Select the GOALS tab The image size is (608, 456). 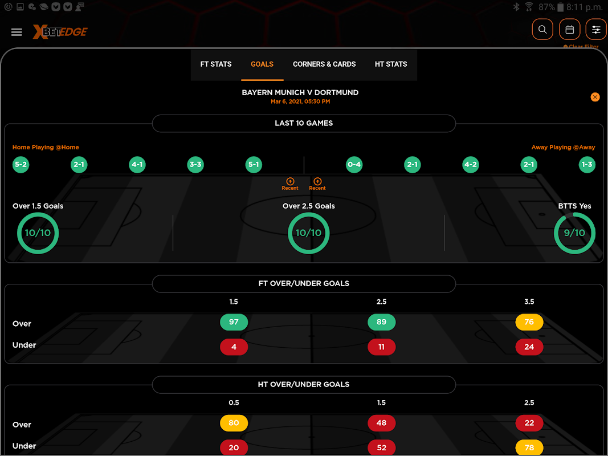262,64
